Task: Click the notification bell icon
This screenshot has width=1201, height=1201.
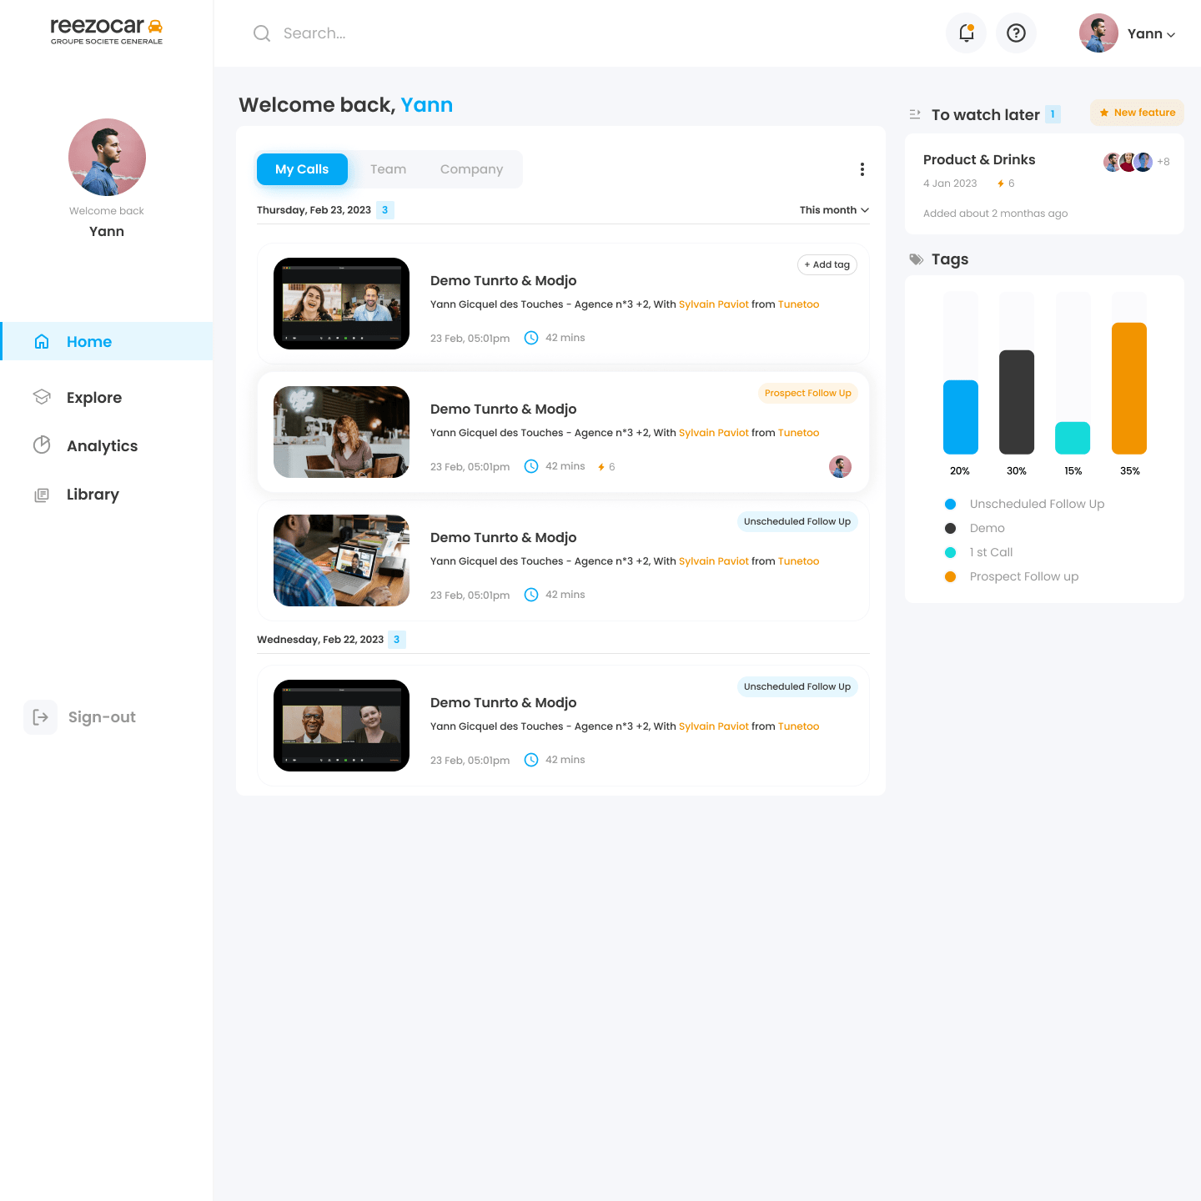Action: (x=966, y=33)
